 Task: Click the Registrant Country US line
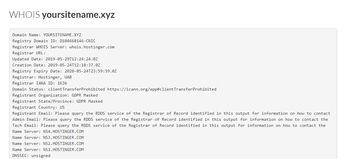[38, 107]
